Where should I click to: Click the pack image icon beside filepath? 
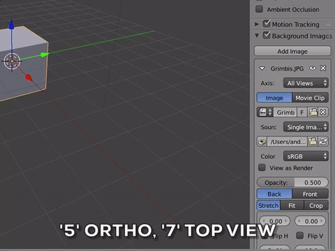pyautogui.click(x=262, y=142)
